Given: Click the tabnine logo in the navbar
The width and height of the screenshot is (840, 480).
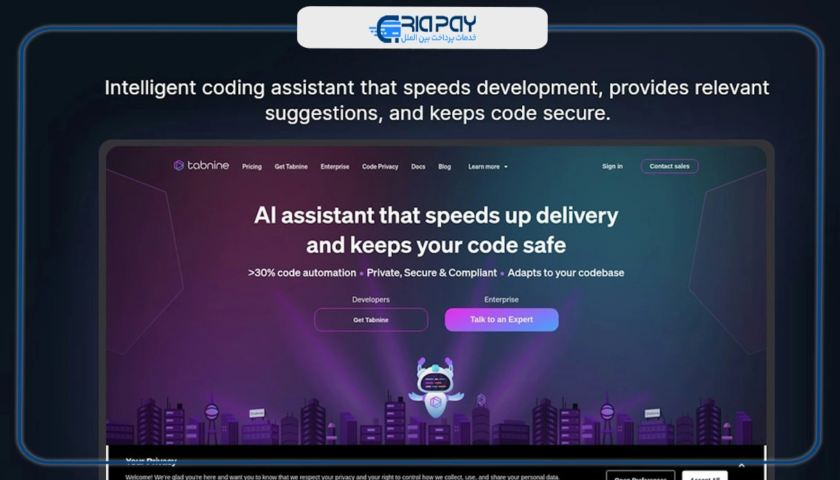Looking at the screenshot, I should pyautogui.click(x=201, y=166).
